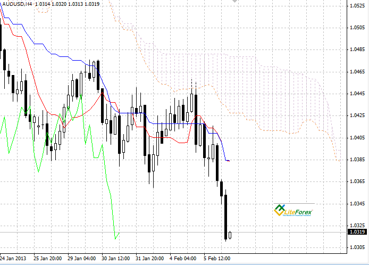Select the 1.0525 price axis label
This screenshot has width=369, height=265.
[x=357, y=6]
